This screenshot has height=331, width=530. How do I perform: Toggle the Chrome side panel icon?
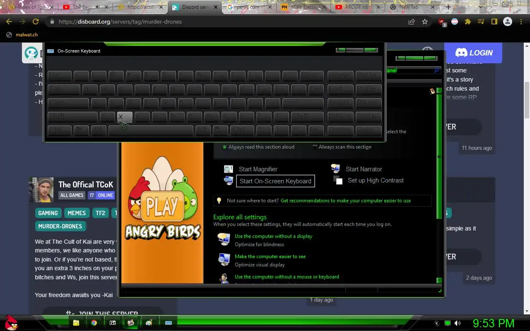click(494, 22)
